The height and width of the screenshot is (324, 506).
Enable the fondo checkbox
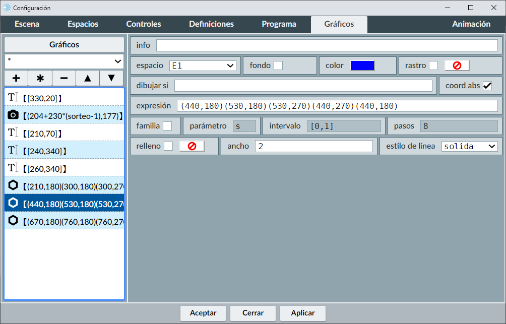click(x=278, y=66)
